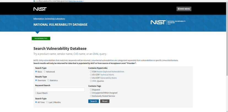
Task: Select the green Vulnerabilities tab
Action: click(41, 38)
